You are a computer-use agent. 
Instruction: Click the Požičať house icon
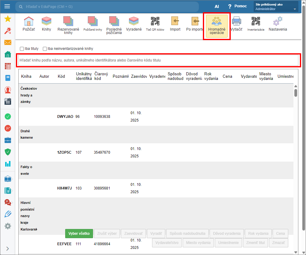click(x=28, y=21)
